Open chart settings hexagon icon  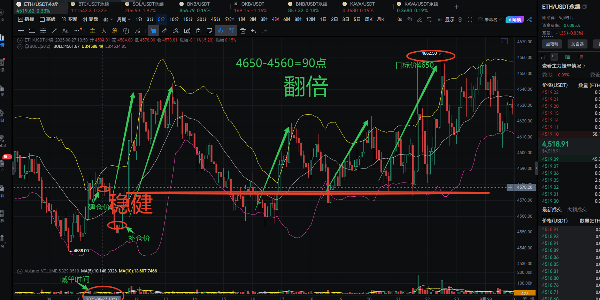tap(460, 20)
